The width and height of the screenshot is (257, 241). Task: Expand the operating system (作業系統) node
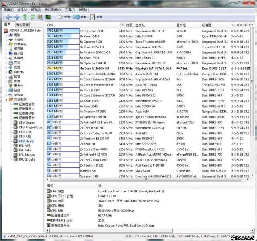[x=6, y=44]
